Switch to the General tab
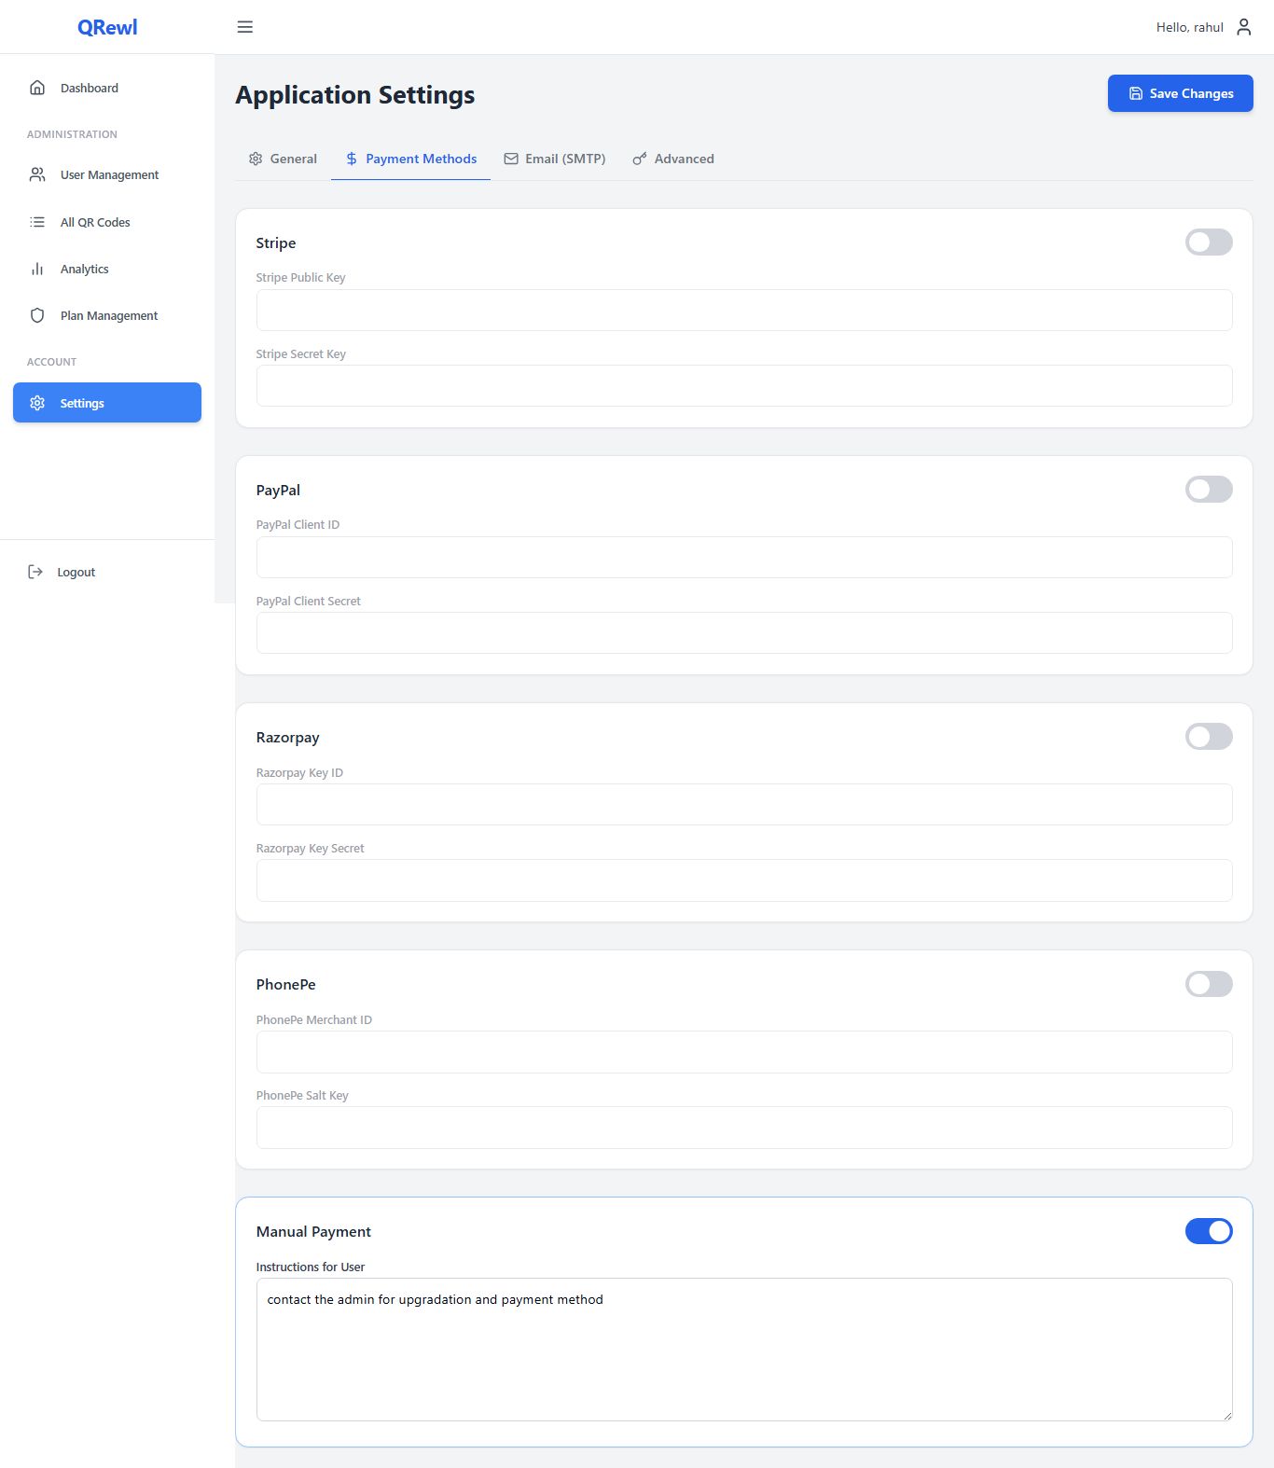This screenshot has width=1274, height=1468. pyautogui.click(x=283, y=159)
